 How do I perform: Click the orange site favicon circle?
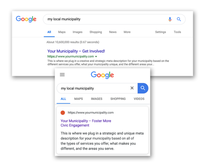tap(63, 113)
